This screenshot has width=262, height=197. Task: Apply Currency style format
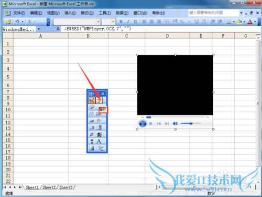tap(175, 21)
